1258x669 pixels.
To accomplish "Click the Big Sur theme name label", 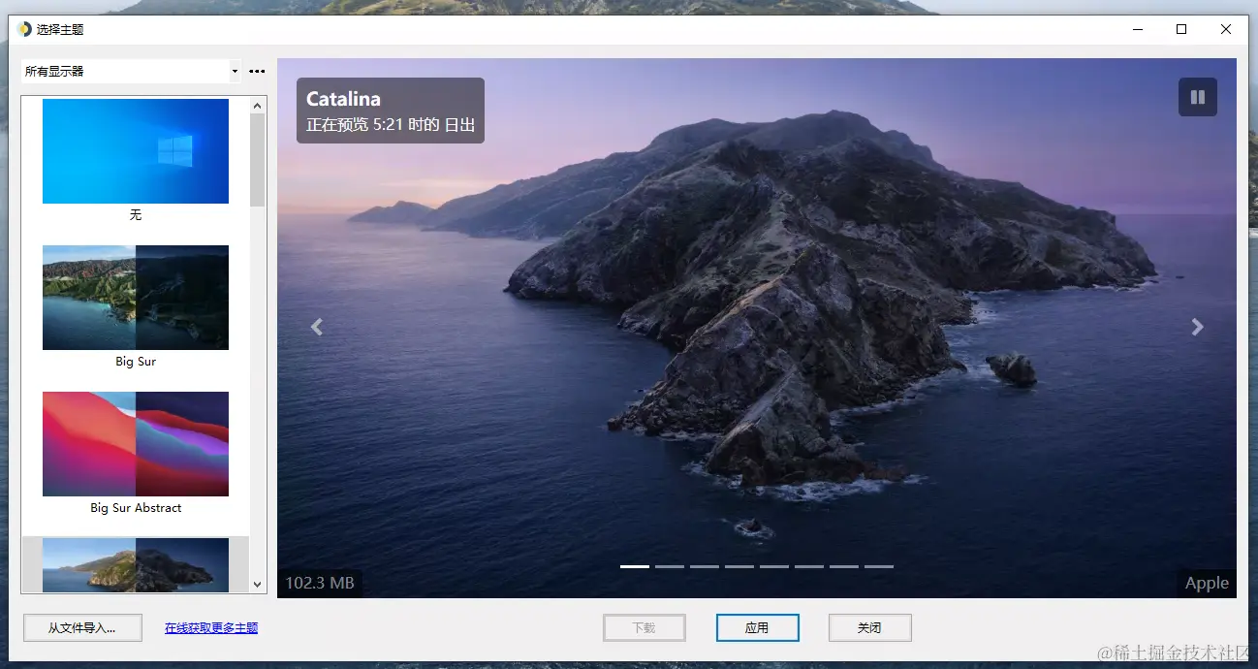I will (x=136, y=362).
